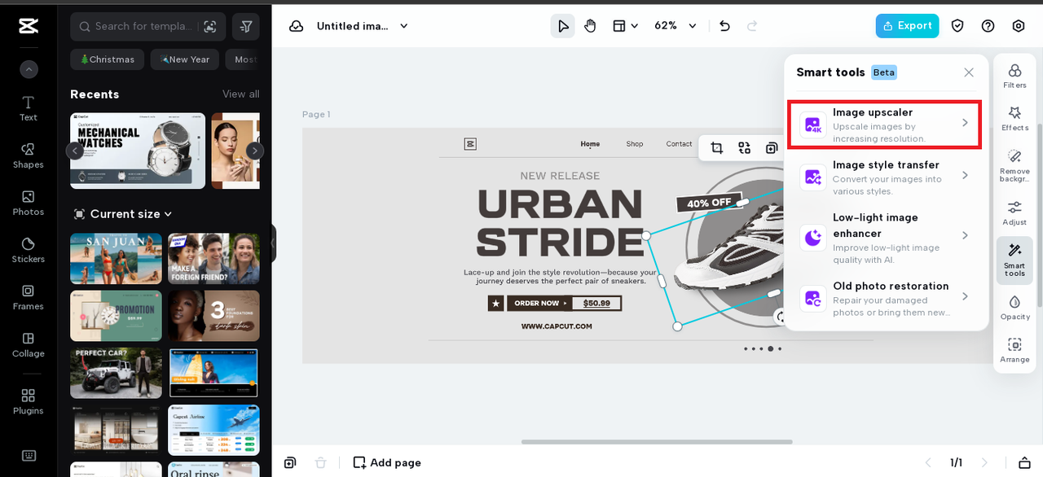Open the Frames panel
Viewport: 1043px width, 477px height.
tap(29, 297)
